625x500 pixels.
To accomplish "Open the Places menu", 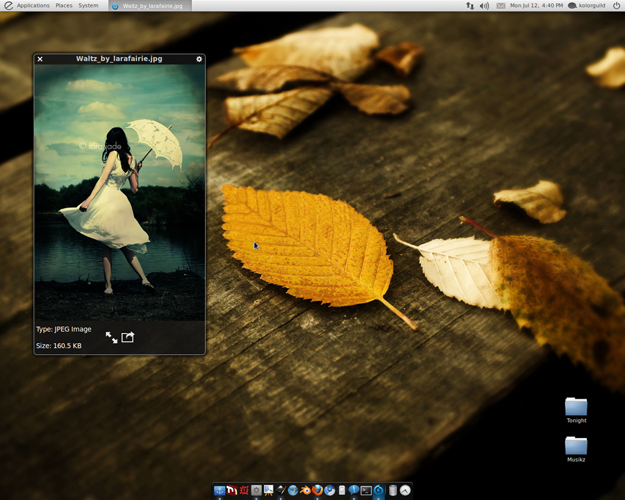I will pyautogui.click(x=64, y=6).
